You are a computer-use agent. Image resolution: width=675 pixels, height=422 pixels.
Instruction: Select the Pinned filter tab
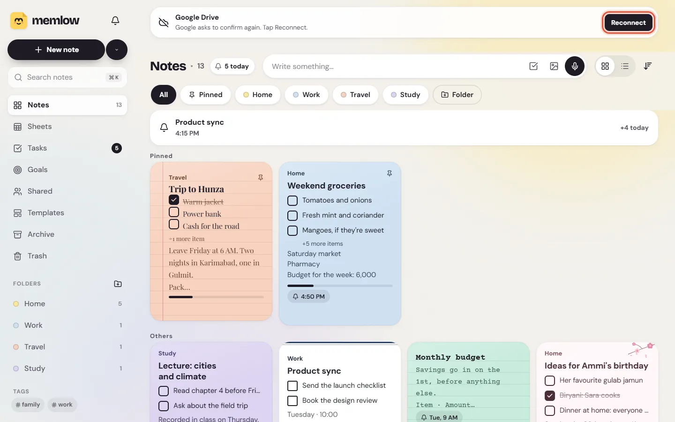[206, 95]
